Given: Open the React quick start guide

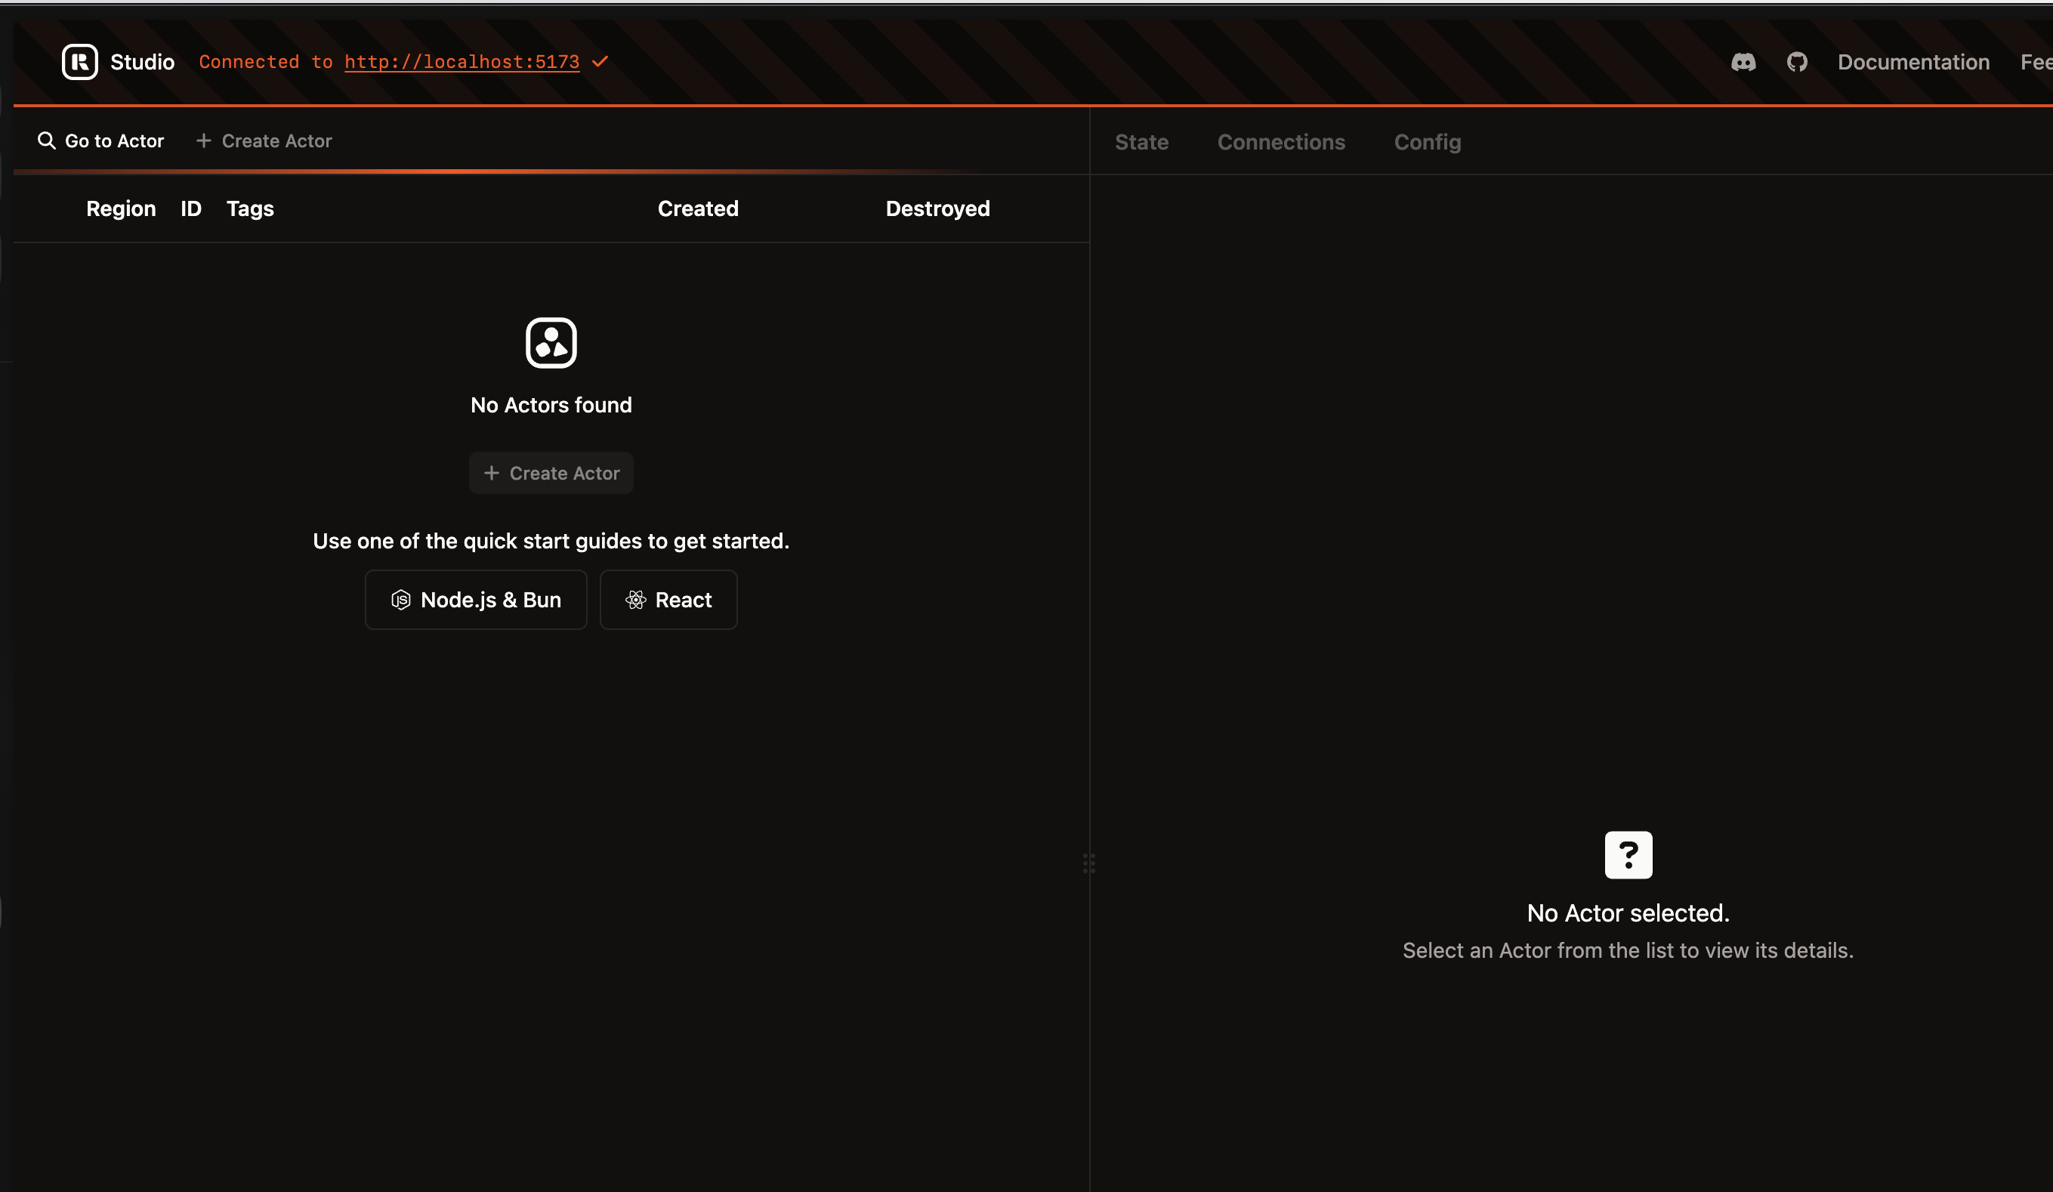Looking at the screenshot, I should tap(668, 600).
